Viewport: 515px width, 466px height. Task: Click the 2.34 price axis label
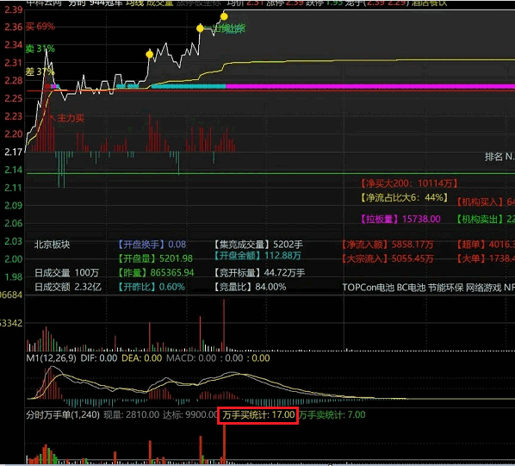coord(14,45)
